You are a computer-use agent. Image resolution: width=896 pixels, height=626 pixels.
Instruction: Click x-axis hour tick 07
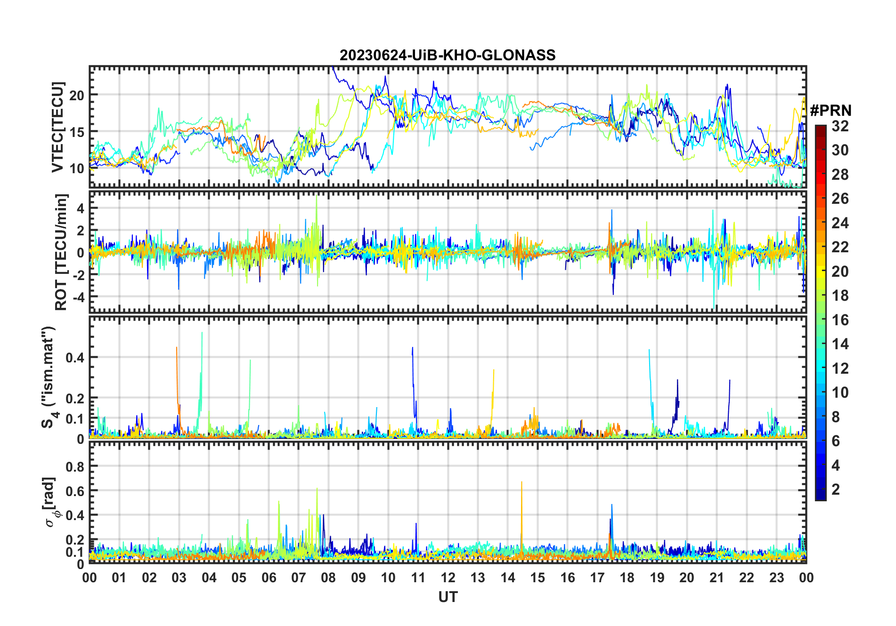299,578
